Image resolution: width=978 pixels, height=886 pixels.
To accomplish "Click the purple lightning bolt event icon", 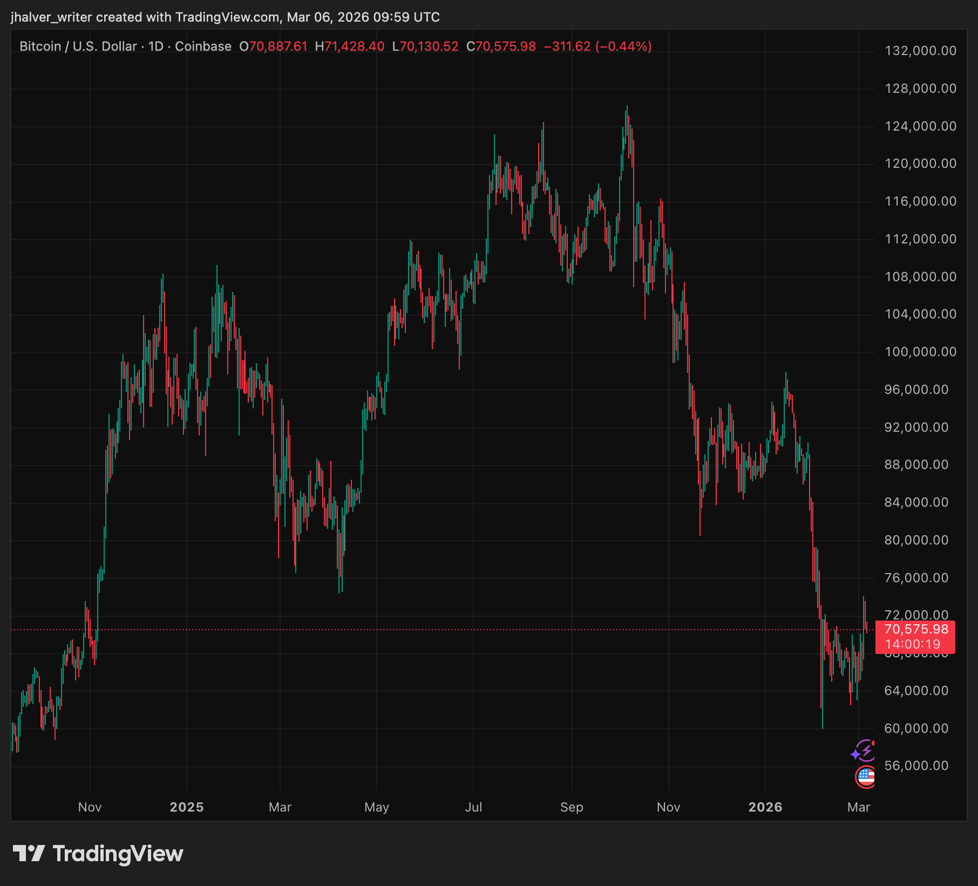I will [x=865, y=751].
